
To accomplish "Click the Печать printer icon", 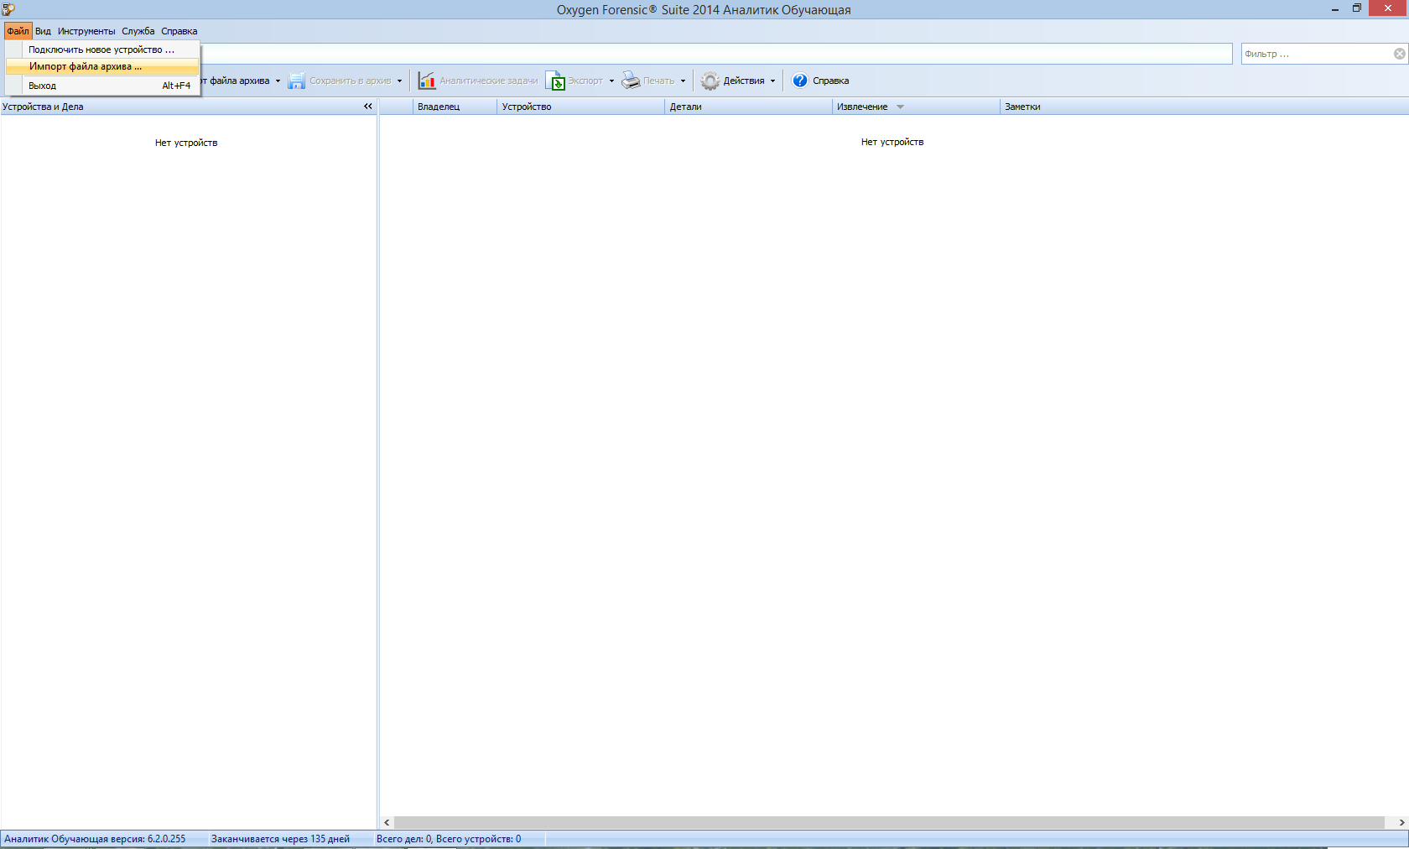I will (x=631, y=81).
